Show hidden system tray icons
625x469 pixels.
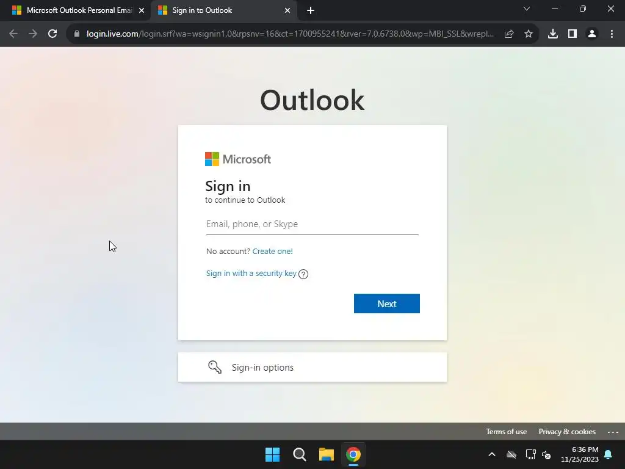(x=492, y=454)
